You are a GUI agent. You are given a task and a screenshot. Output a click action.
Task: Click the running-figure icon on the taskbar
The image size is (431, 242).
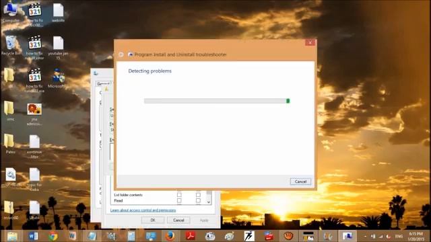pos(249,236)
